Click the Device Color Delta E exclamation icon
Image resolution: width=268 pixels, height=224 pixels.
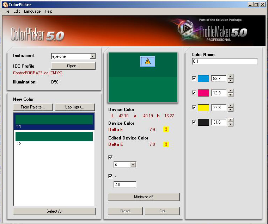click(x=166, y=129)
